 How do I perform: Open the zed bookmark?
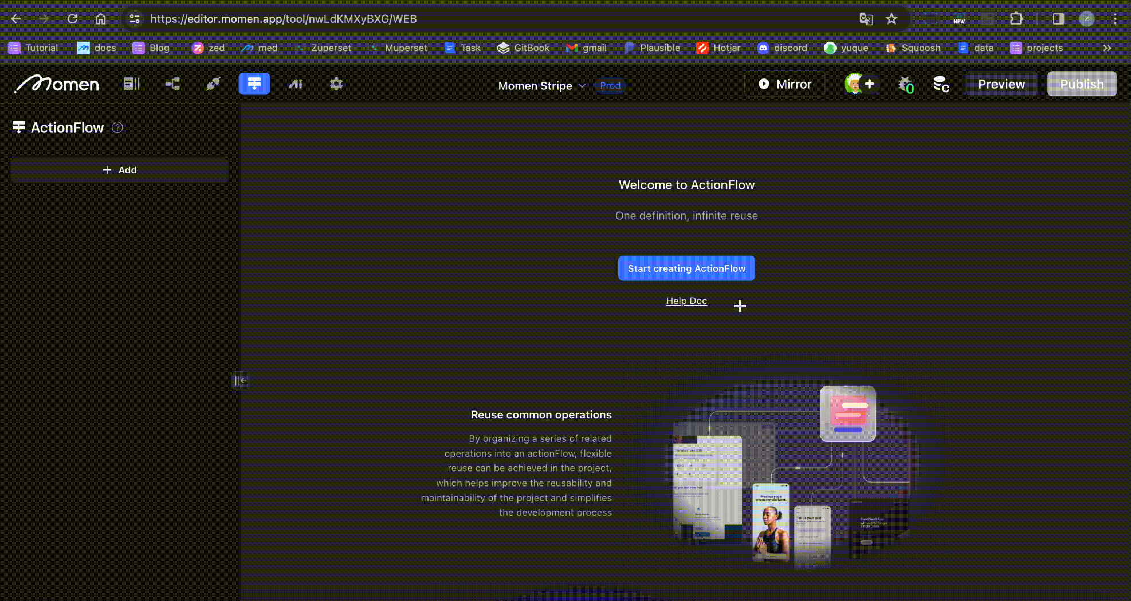point(209,48)
